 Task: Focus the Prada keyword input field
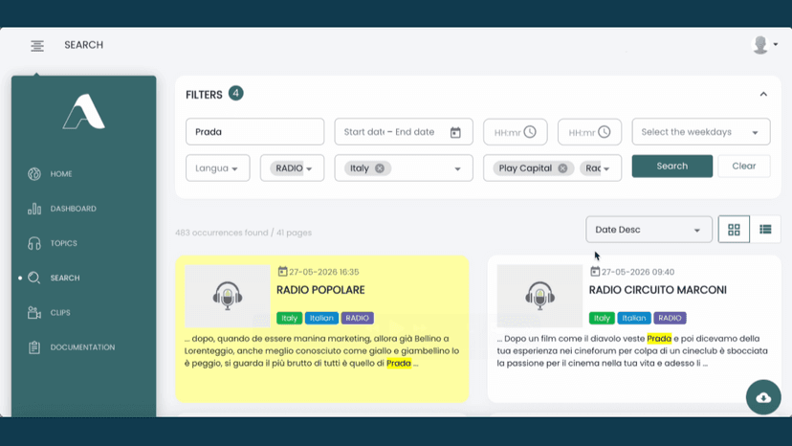pos(255,132)
